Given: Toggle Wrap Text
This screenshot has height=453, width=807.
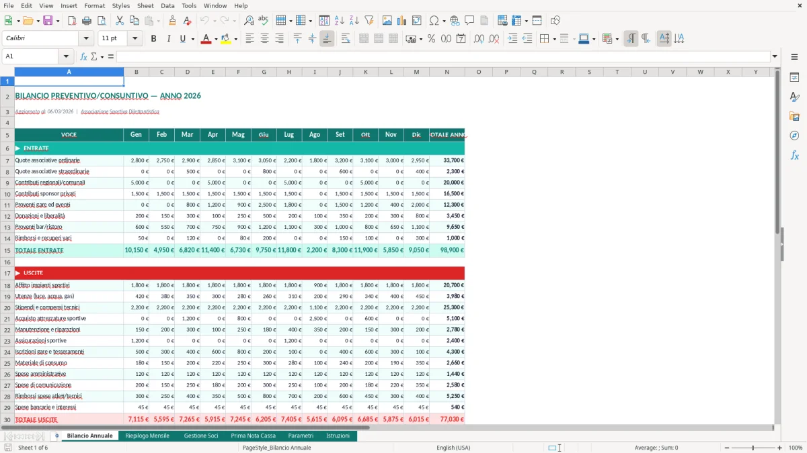Looking at the screenshot, I should click(346, 39).
